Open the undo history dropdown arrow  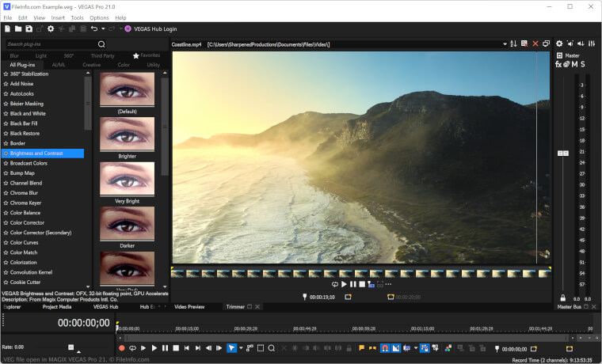102,29
